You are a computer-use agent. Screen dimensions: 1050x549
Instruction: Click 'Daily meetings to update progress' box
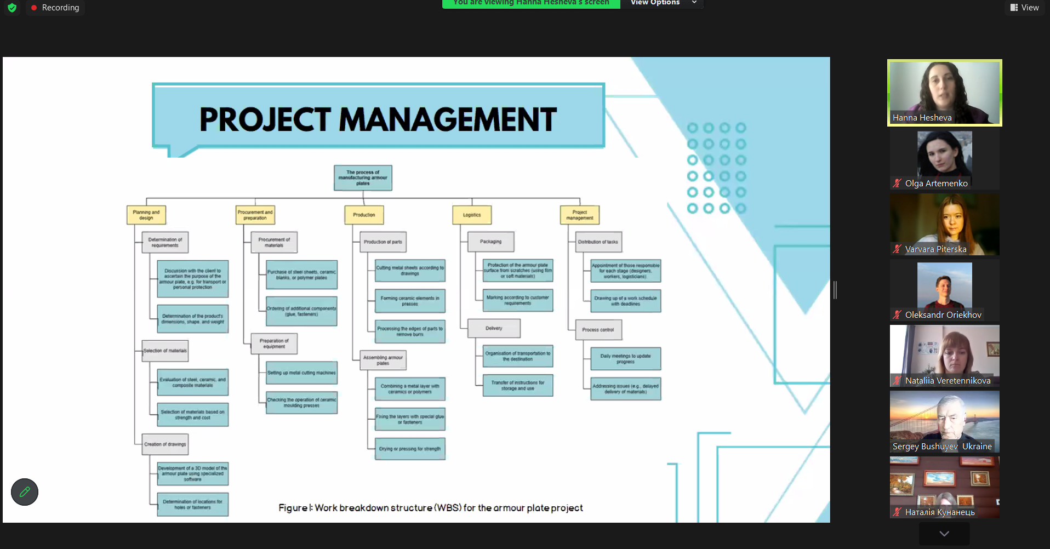point(626,359)
